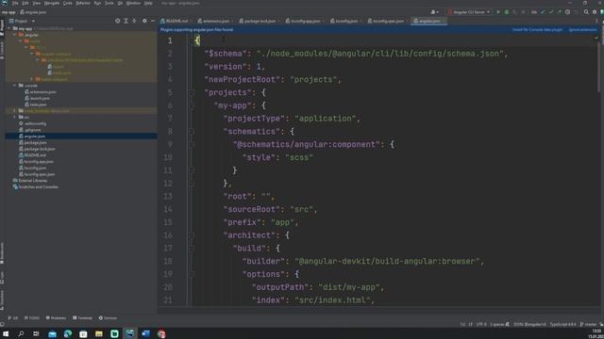The height and width of the screenshot is (339, 604).
Task: Switch to the tsconfig.spec.json editor tab
Action: [x=388, y=21]
